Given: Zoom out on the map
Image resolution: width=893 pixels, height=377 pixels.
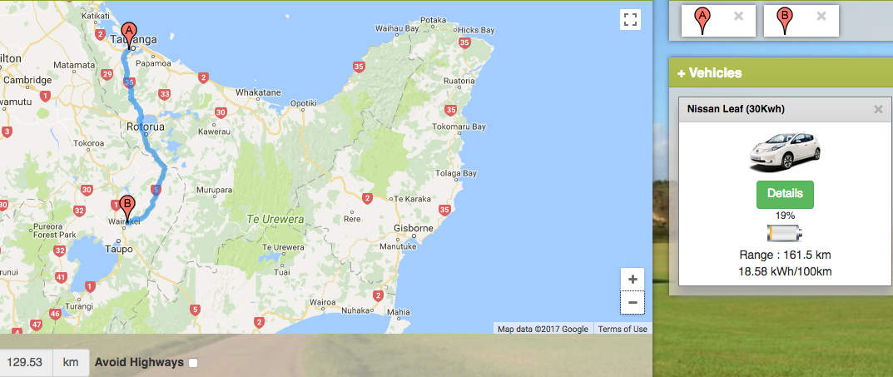Looking at the screenshot, I should (x=633, y=303).
